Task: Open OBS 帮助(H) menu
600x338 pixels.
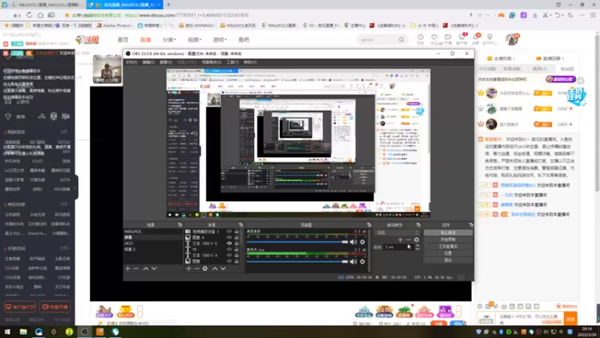Action: coord(250,62)
